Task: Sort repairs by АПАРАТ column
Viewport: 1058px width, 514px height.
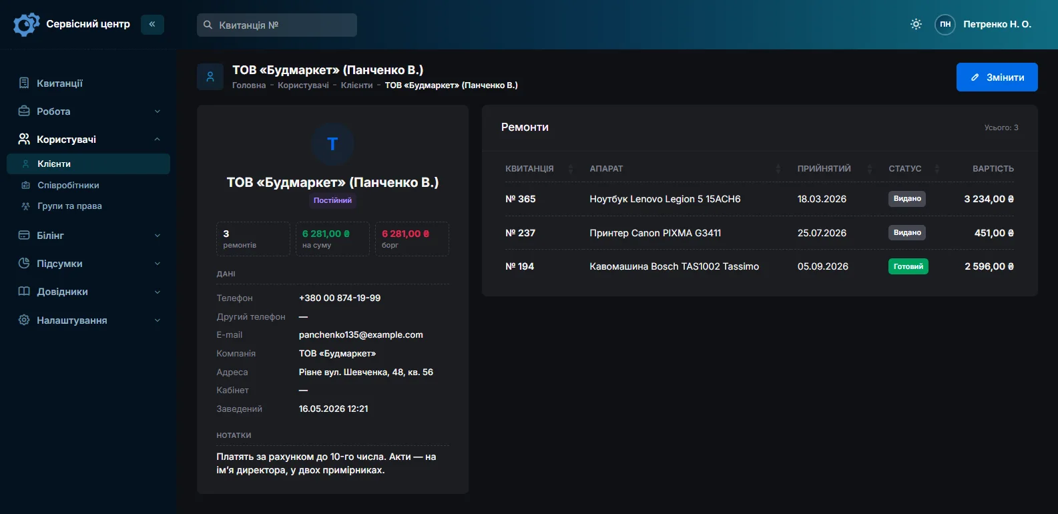Action: click(685, 169)
